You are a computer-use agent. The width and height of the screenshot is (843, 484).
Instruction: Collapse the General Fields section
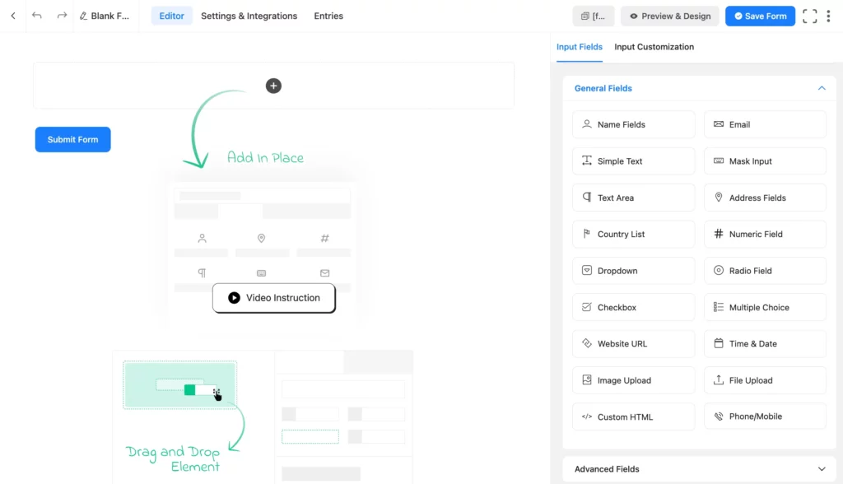point(822,88)
